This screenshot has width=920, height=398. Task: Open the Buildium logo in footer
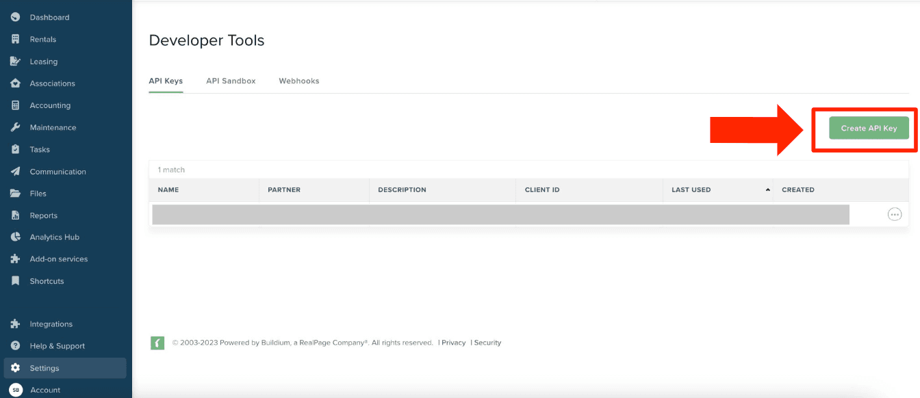[x=157, y=343]
